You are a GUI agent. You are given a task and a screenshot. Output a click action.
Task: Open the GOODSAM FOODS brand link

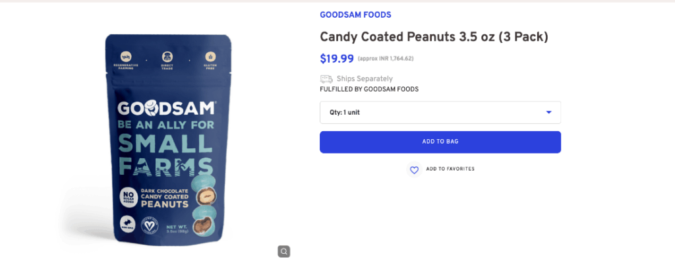pos(355,15)
